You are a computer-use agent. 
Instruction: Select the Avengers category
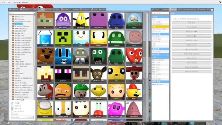click(18, 59)
